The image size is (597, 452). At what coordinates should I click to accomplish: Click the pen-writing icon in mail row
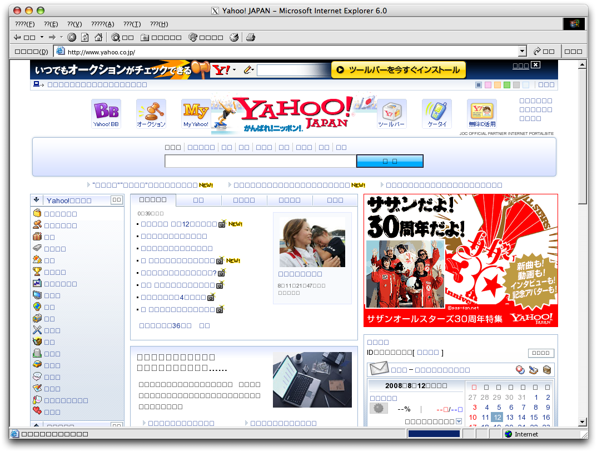pyautogui.click(x=534, y=370)
